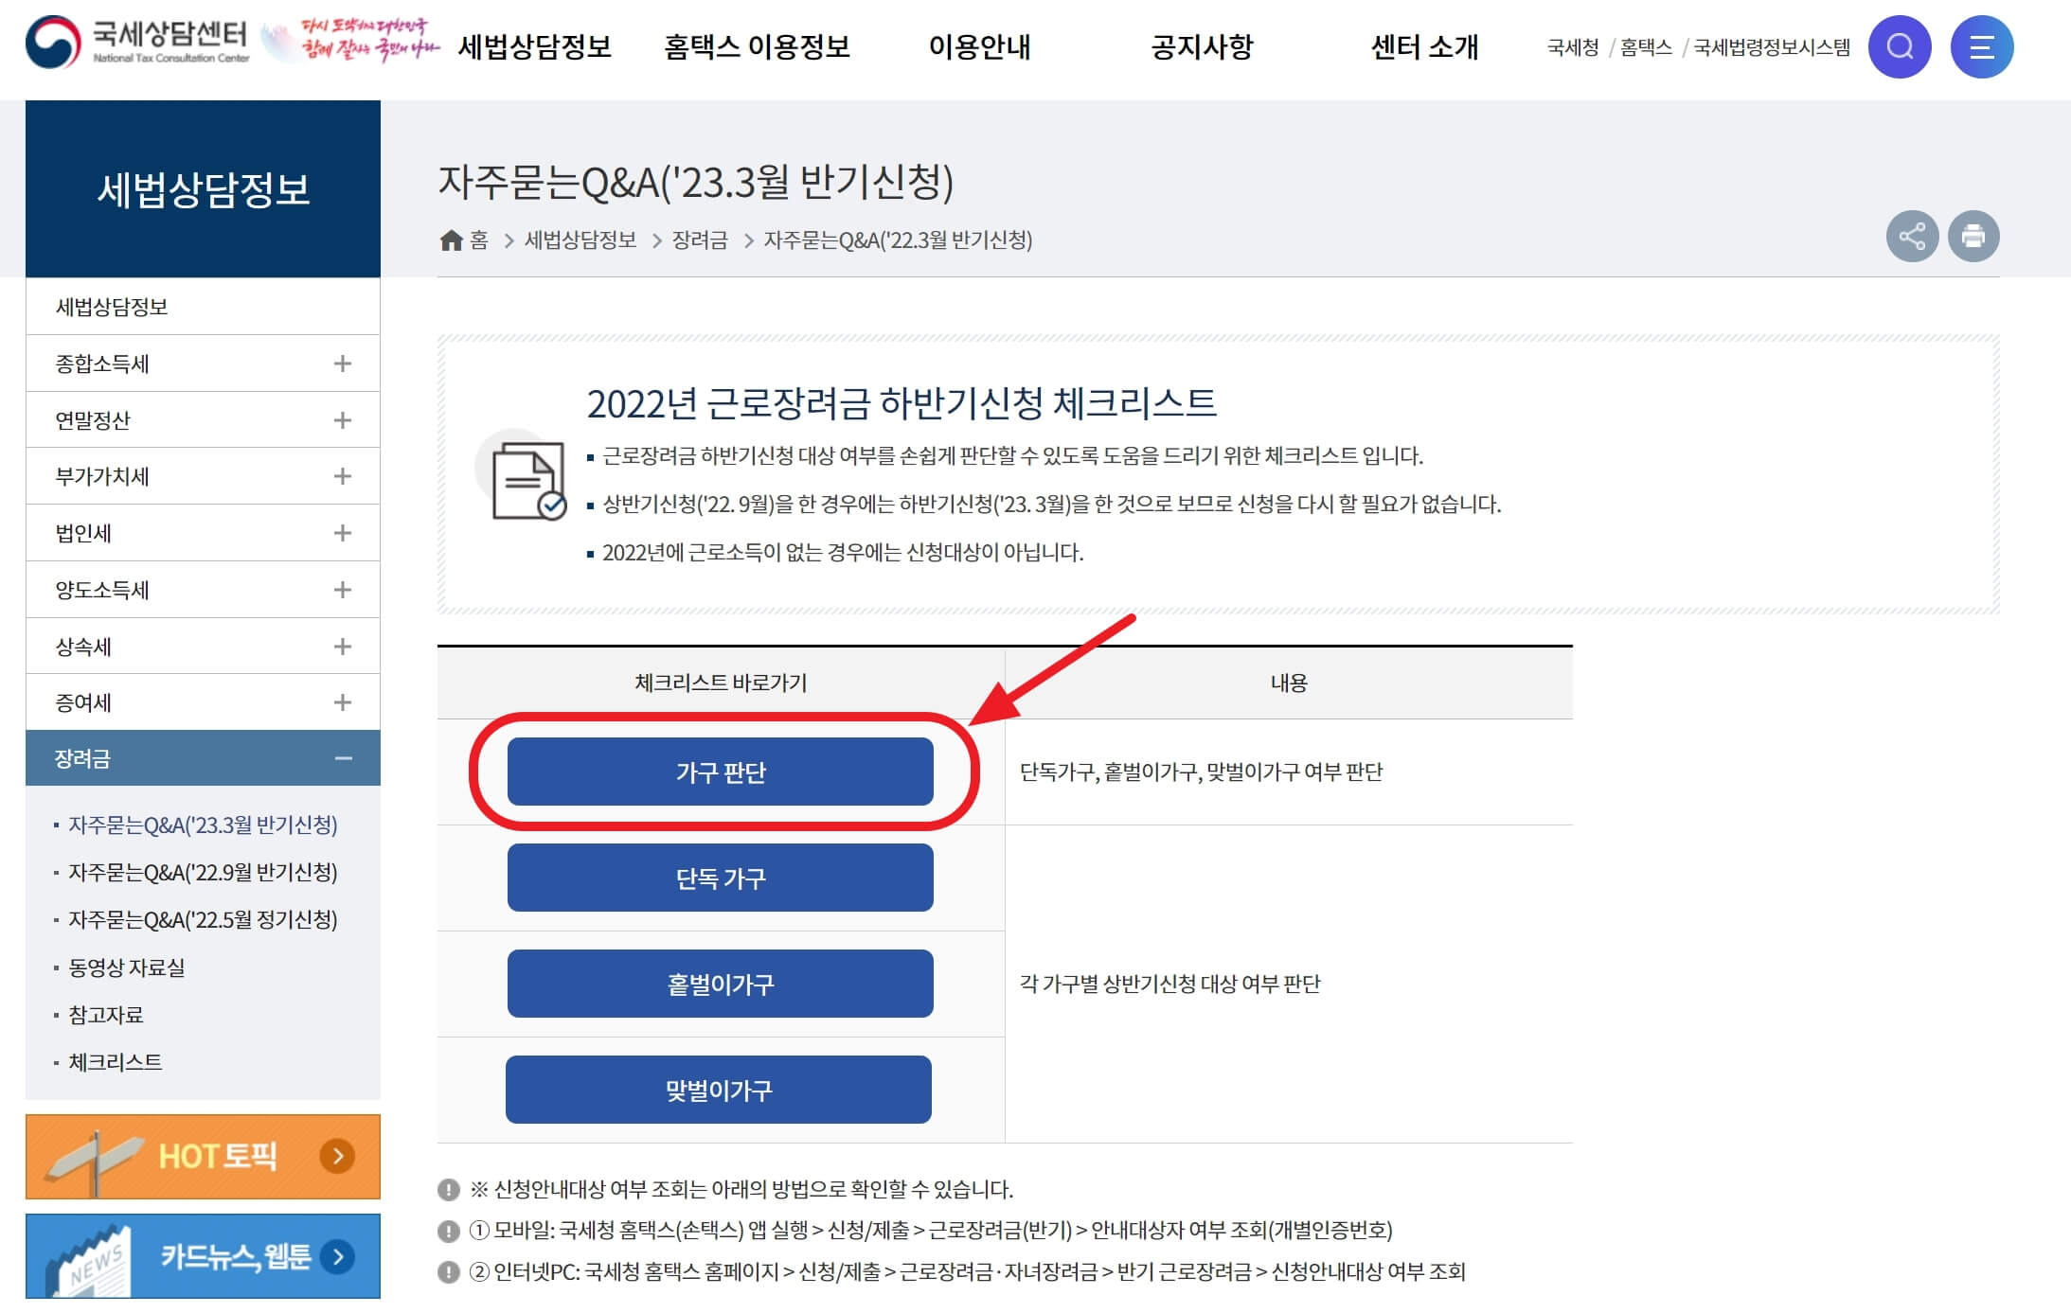This screenshot has width=2071, height=1313.
Task: Expand the 부가가치세 sidebar section
Action: [x=343, y=476]
